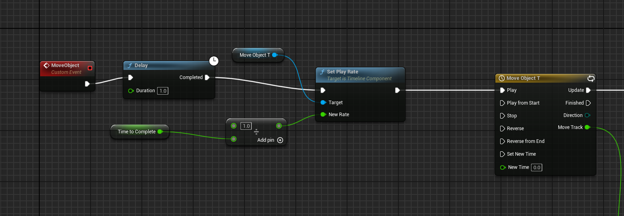Click the Move Object T variable output pin
Viewport: 624px width, 216px height.
275,55
